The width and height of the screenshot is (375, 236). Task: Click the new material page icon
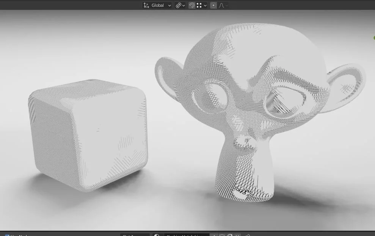pos(229,234)
